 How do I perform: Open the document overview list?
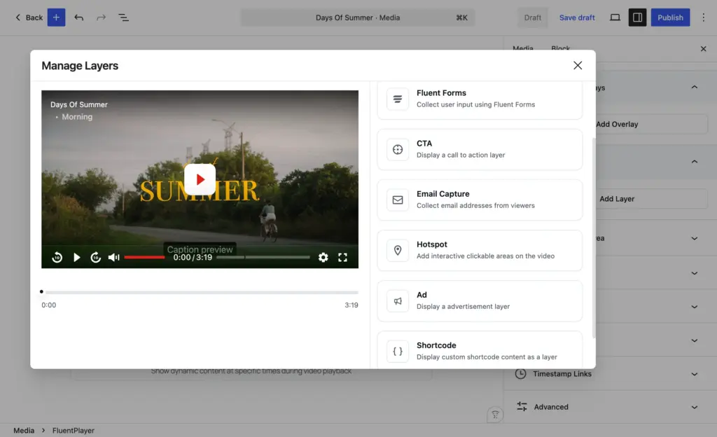(x=123, y=18)
